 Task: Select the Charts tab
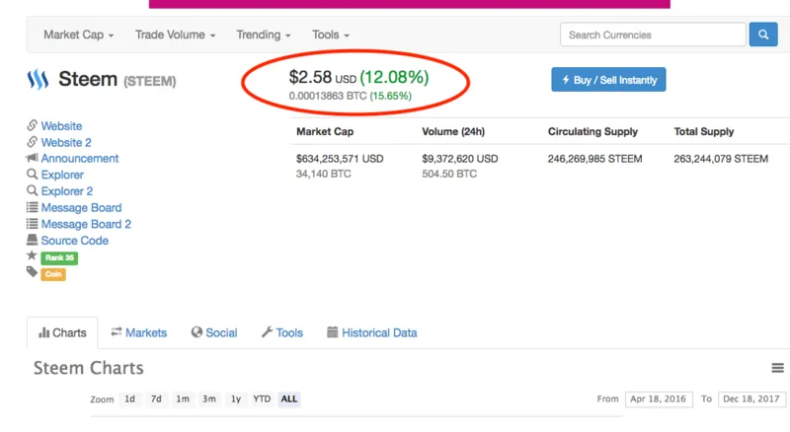pyautogui.click(x=62, y=332)
